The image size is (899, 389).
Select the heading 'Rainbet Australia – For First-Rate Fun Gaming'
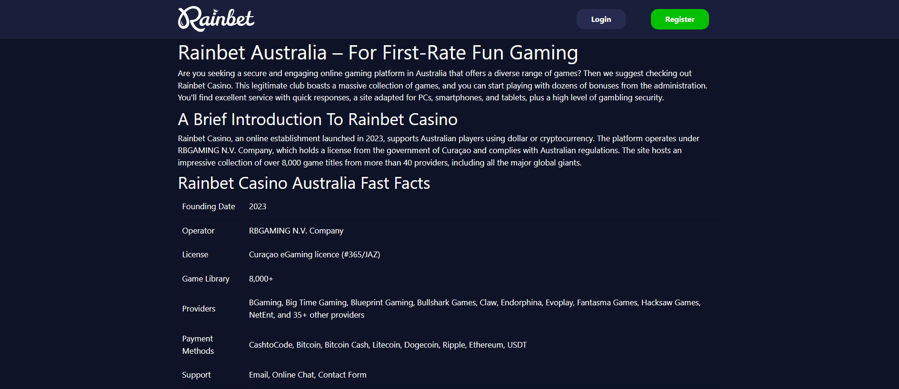(x=378, y=53)
